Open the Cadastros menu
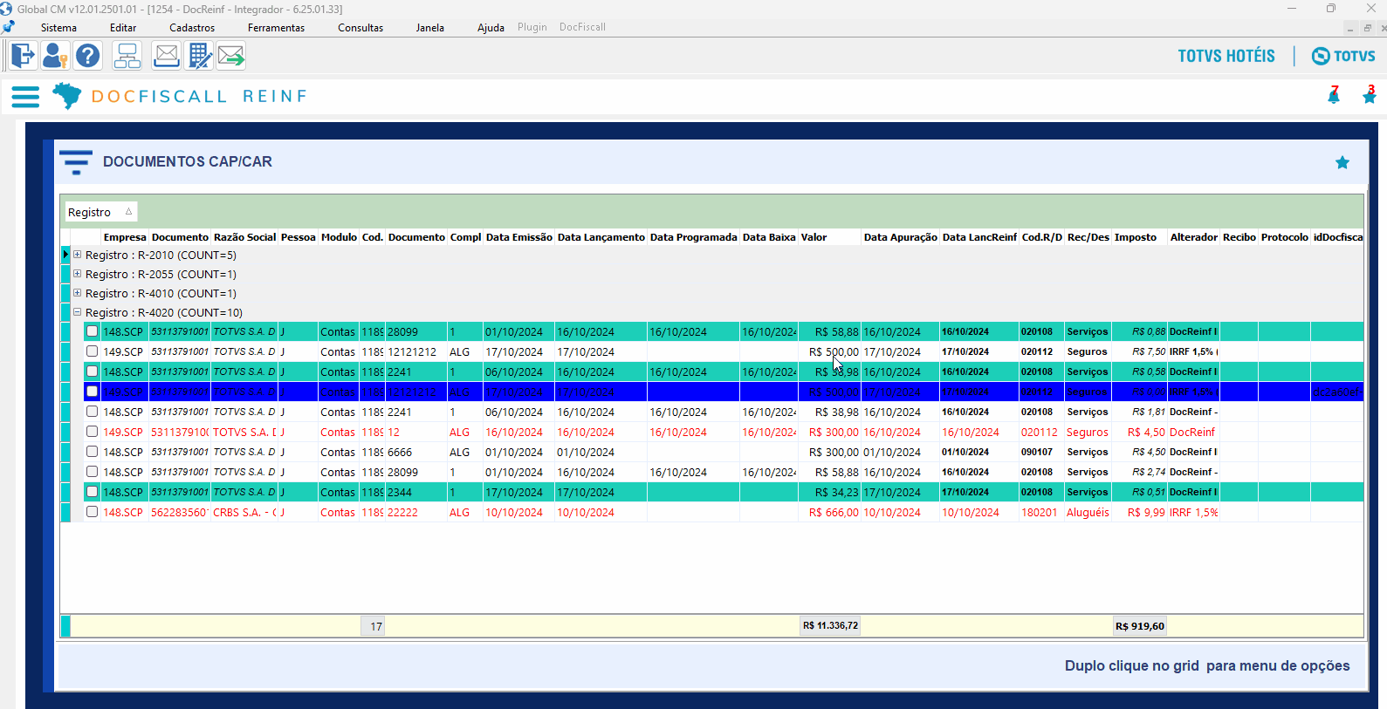This screenshot has height=709, width=1387. [192, 28]
